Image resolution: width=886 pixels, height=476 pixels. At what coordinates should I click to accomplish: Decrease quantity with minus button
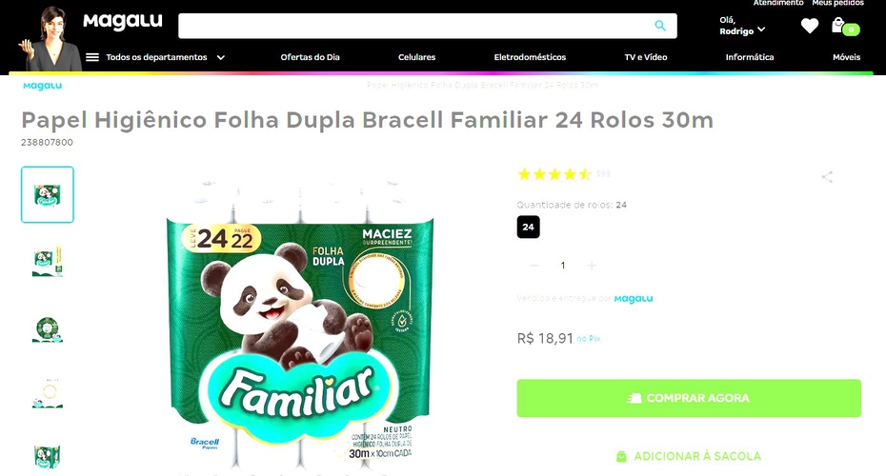click(x=534, y=266)
